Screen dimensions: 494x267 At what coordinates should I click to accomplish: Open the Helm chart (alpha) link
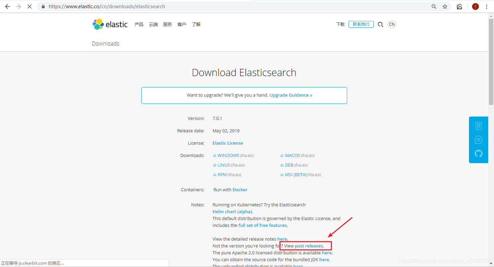tap(232, 212)
